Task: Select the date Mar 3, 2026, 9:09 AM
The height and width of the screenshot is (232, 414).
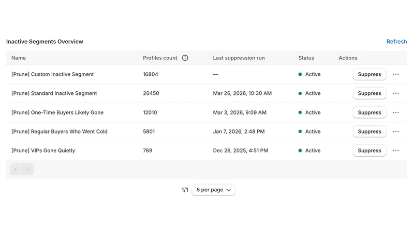Action: 240,112
